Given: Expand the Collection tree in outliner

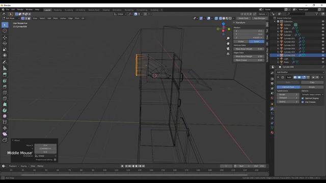Looking at the screenshot, I should [x=275, y=21].
